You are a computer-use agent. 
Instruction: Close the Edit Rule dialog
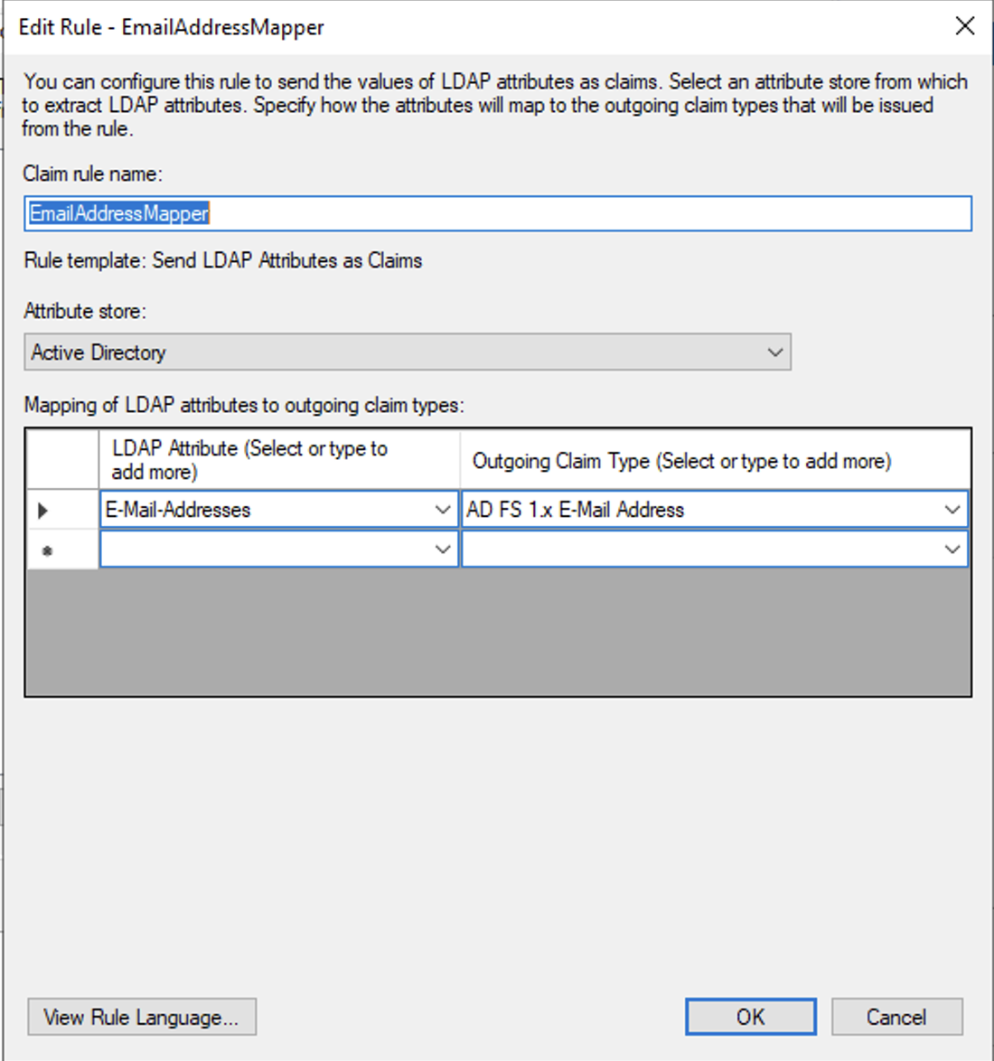tap(965, 26)
